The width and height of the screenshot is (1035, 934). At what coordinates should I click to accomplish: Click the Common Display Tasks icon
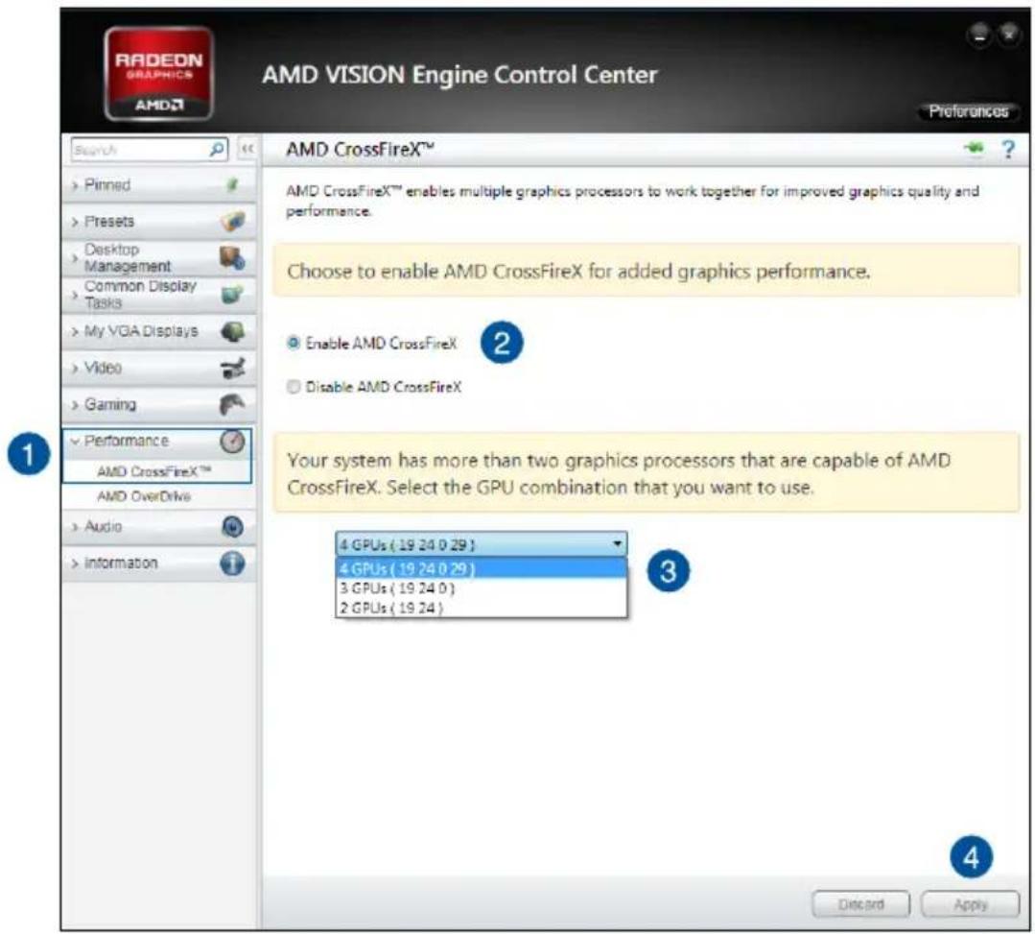pos(232,294)
